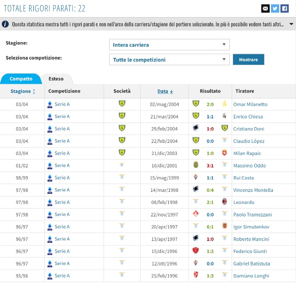Click the 3:1 result on 16/dic/2001
Image resolution: width=296 pixels, height=283 pixels.
pyautogui.click(x=210, y=166)
